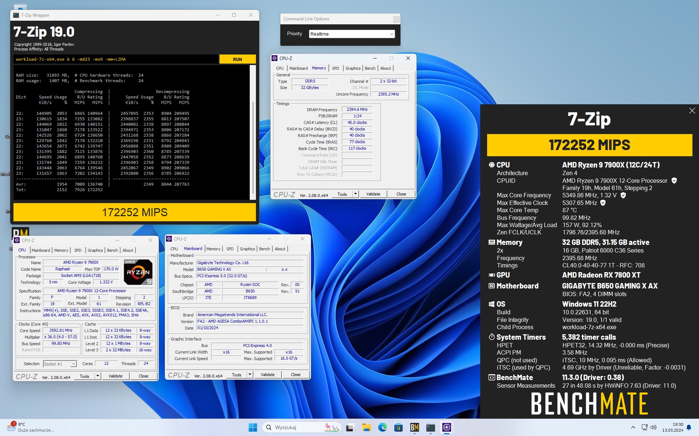The height and width of the screenshot is (436, 699).
Task: Open Tools arrow in CPU-Z Mainboard window
Action: [x=250, y=375]
